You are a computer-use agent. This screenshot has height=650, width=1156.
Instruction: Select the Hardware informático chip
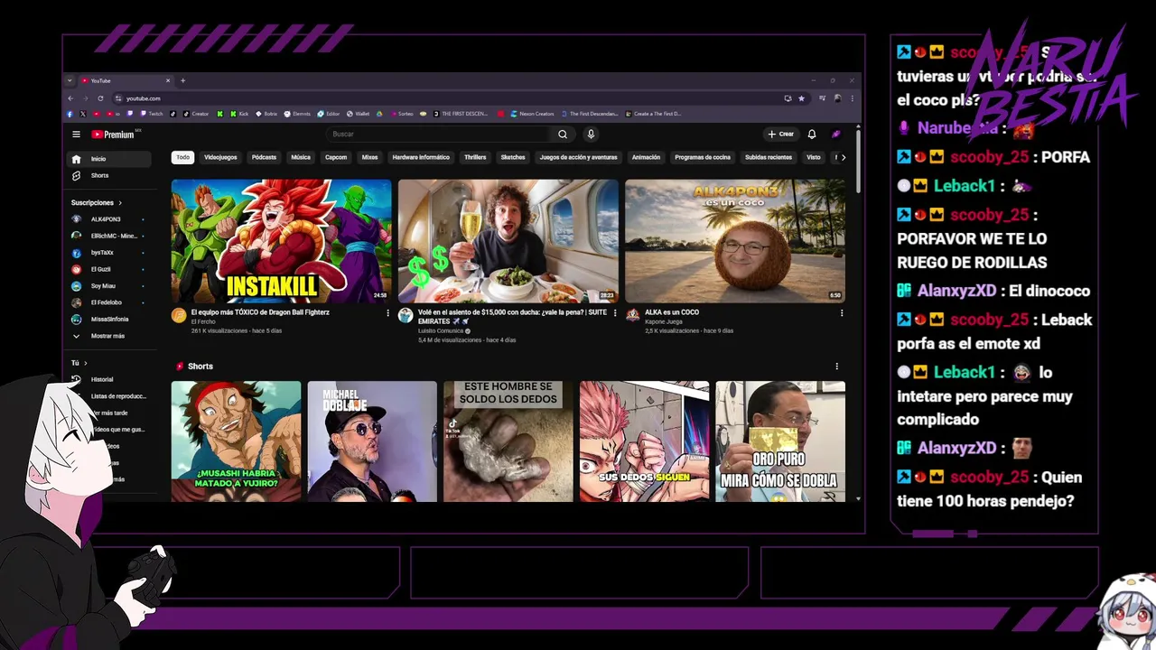tap(421, 157)
